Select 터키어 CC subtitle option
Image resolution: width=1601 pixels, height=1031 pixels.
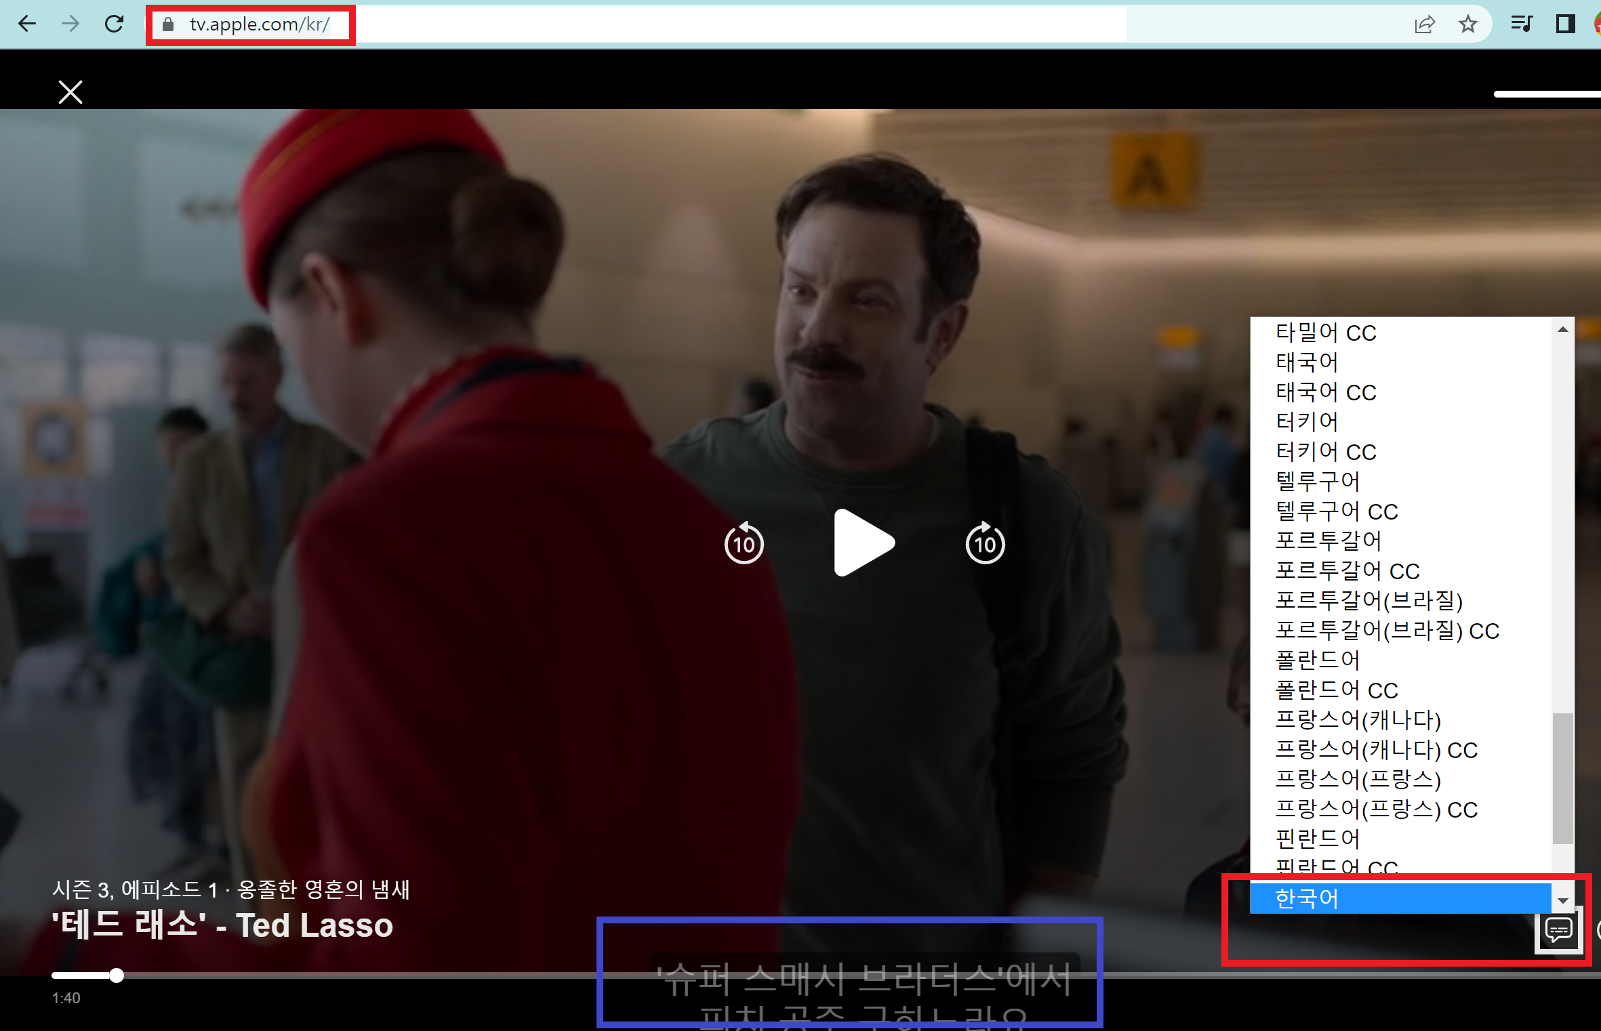[x=1400, y=452]
